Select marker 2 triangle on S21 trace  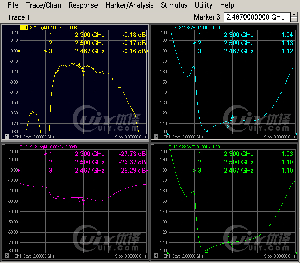tap(83, 70)
